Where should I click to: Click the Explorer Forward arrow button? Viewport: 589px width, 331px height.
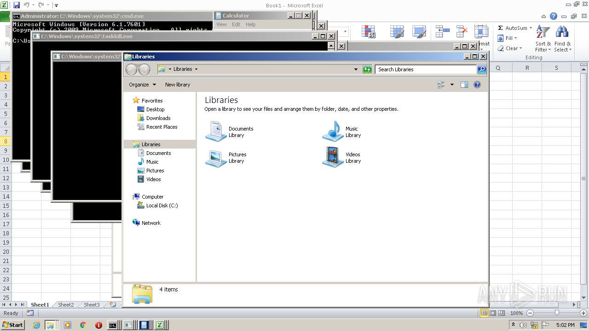point(144,69)
